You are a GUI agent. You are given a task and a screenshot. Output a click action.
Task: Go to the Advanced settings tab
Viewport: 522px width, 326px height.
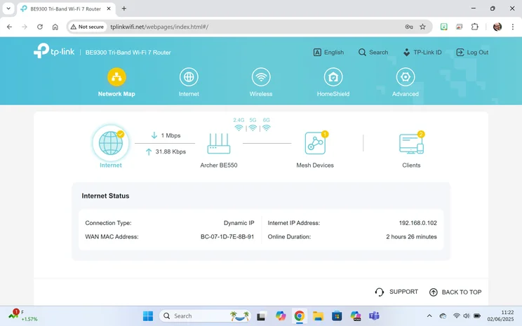click(x=405, y=82)
